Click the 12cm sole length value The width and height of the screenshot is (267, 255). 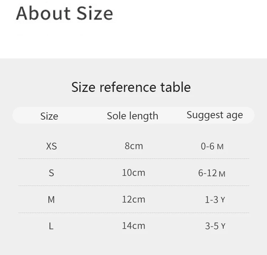click(x=133, y=199)
